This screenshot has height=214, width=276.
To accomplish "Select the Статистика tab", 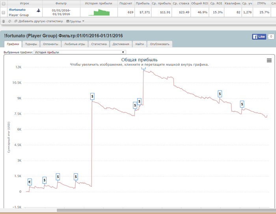I will [x=99, y=44].
